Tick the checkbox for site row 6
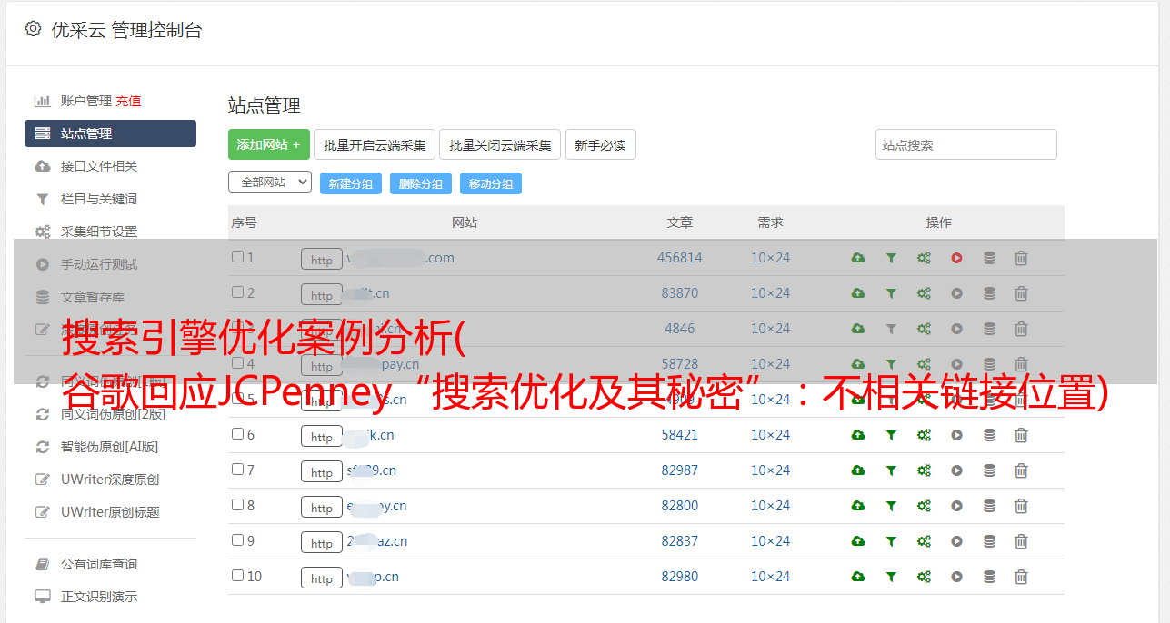 point(237,434)
